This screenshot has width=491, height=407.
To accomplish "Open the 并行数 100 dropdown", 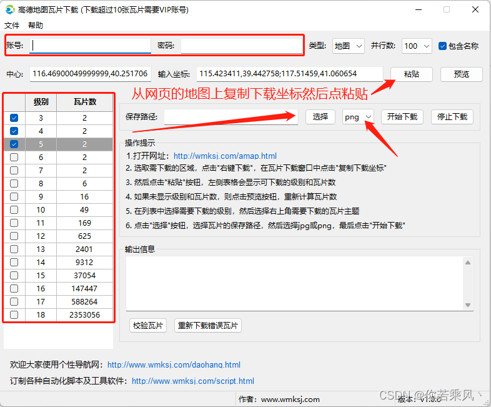I will (417, 46).
